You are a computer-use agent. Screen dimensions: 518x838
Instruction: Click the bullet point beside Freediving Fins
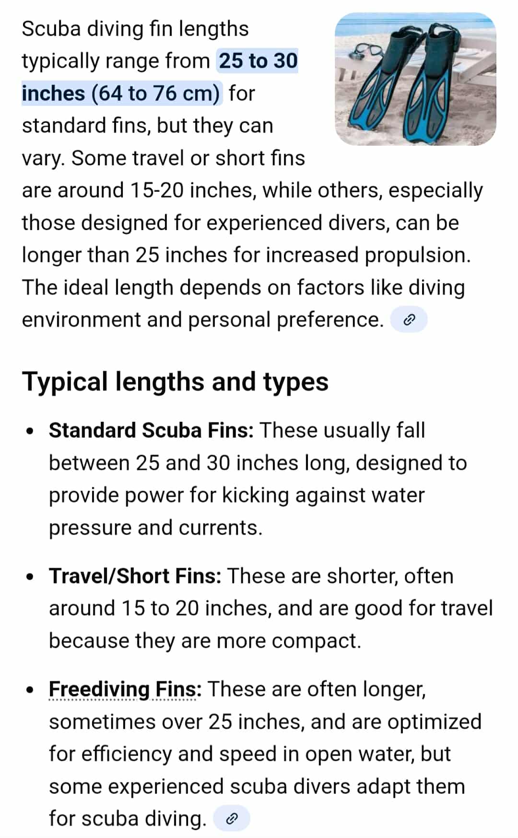point(30,690)
